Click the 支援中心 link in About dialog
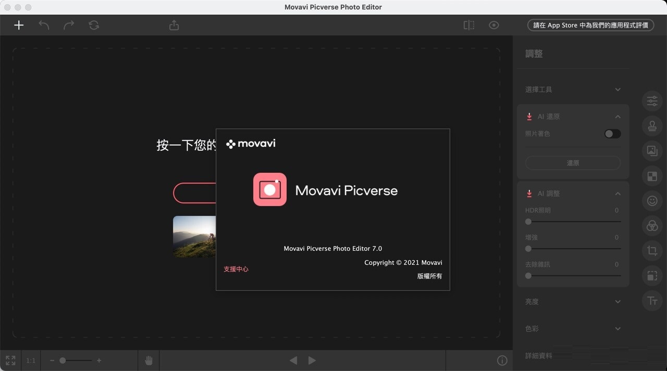The height and width of the screenshot is (371, 667). pos(236,269)
